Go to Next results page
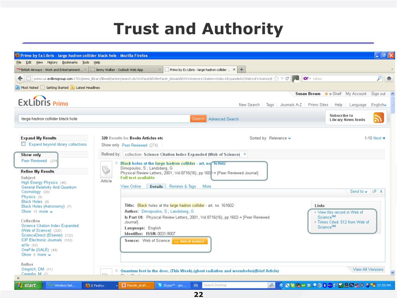 click(379, 138)
